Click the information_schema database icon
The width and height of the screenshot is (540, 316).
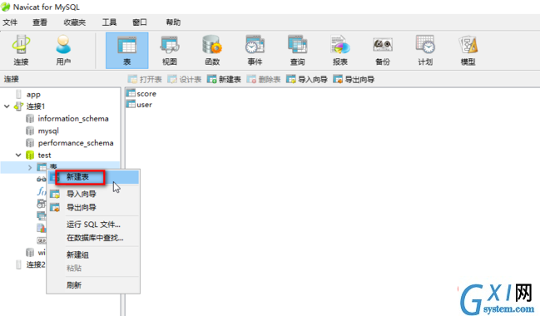click(30, 119)
